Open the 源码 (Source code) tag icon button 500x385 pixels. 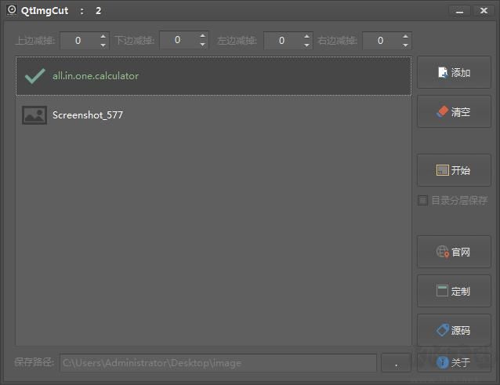(454, 330)
